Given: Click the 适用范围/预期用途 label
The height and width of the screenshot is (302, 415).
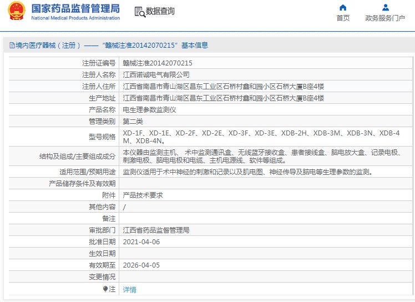Looking at the screenshot, I should click(x=87, y=172).
